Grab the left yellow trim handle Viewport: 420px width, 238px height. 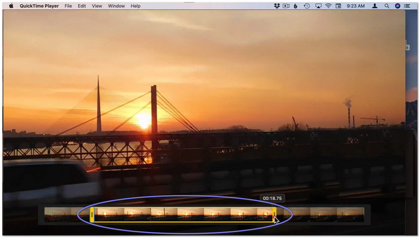tap(92, 215)
